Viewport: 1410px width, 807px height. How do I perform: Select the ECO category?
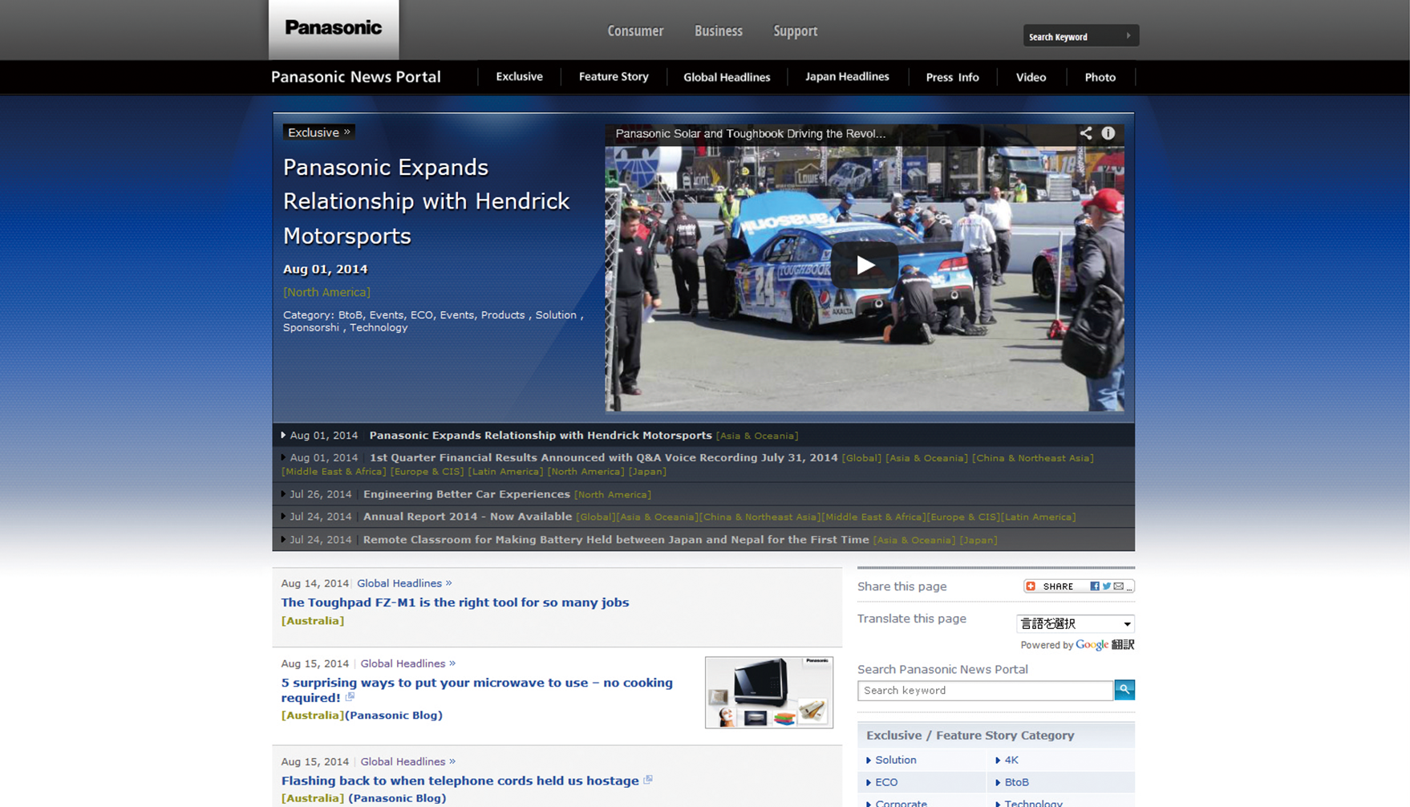pos(886,783)
